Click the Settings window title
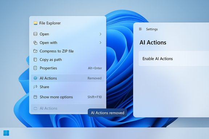 click(x=152, y=29)
